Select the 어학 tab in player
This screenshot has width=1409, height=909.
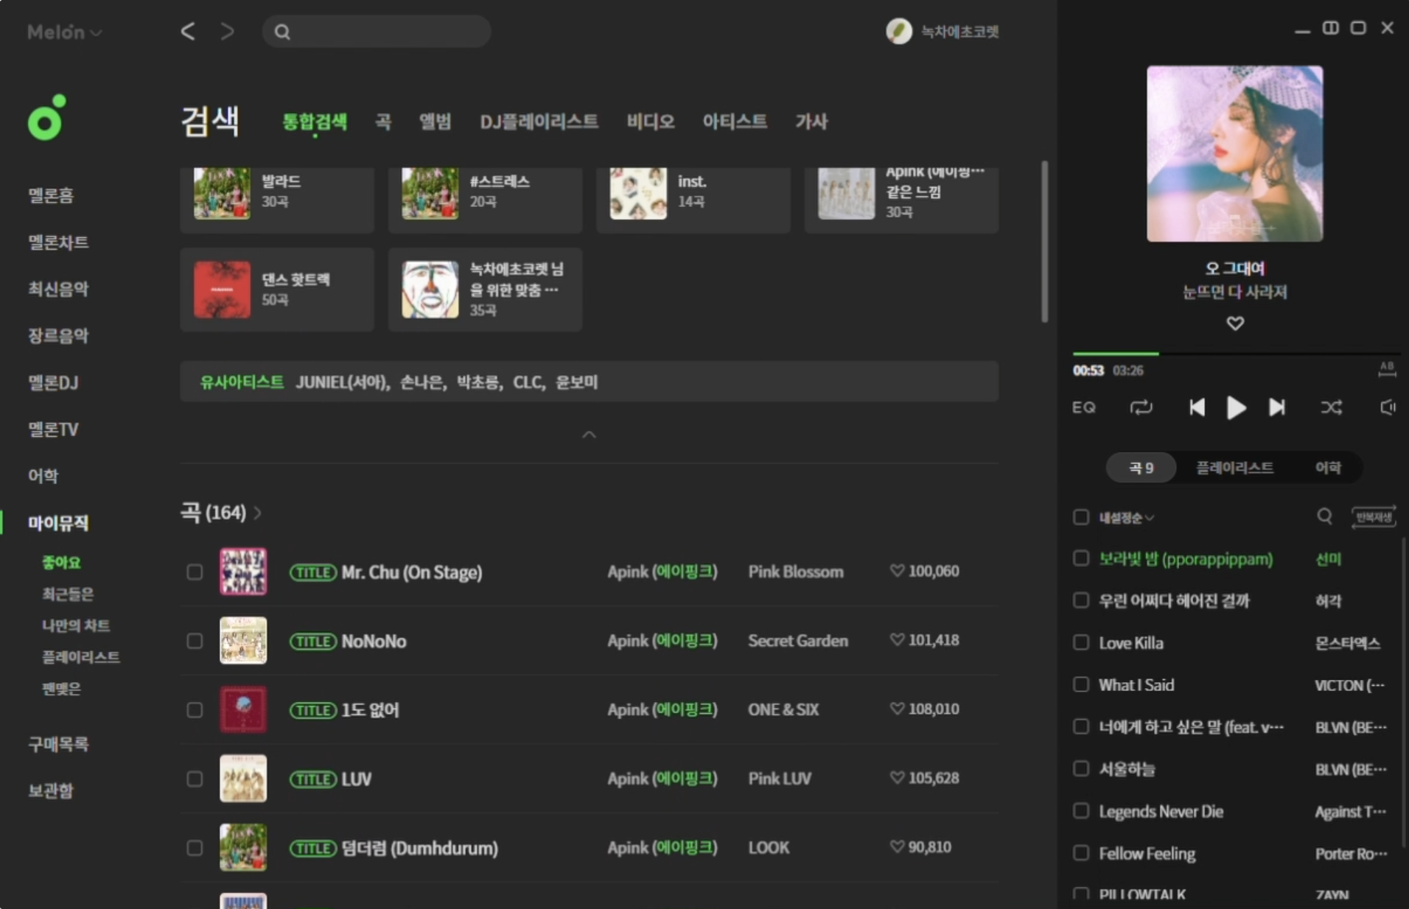click(x=1328, y=468)
